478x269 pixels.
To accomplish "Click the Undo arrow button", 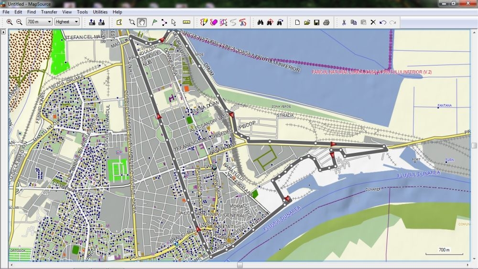I will coord(383,22).
